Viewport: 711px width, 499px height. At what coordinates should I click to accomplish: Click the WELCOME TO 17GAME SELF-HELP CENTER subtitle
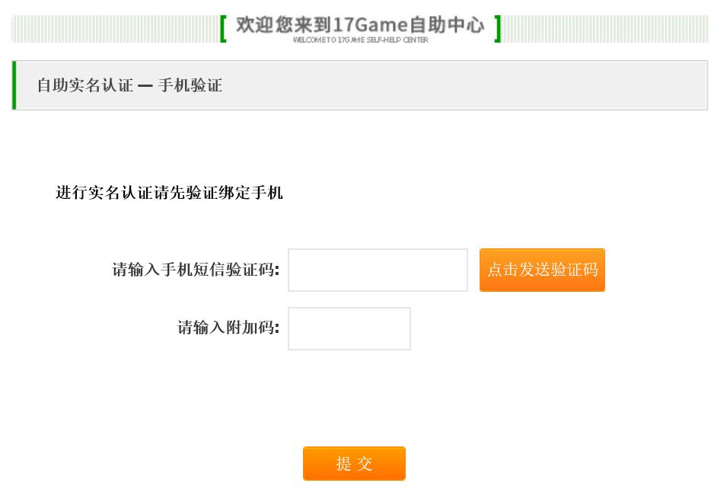point(361,40)
